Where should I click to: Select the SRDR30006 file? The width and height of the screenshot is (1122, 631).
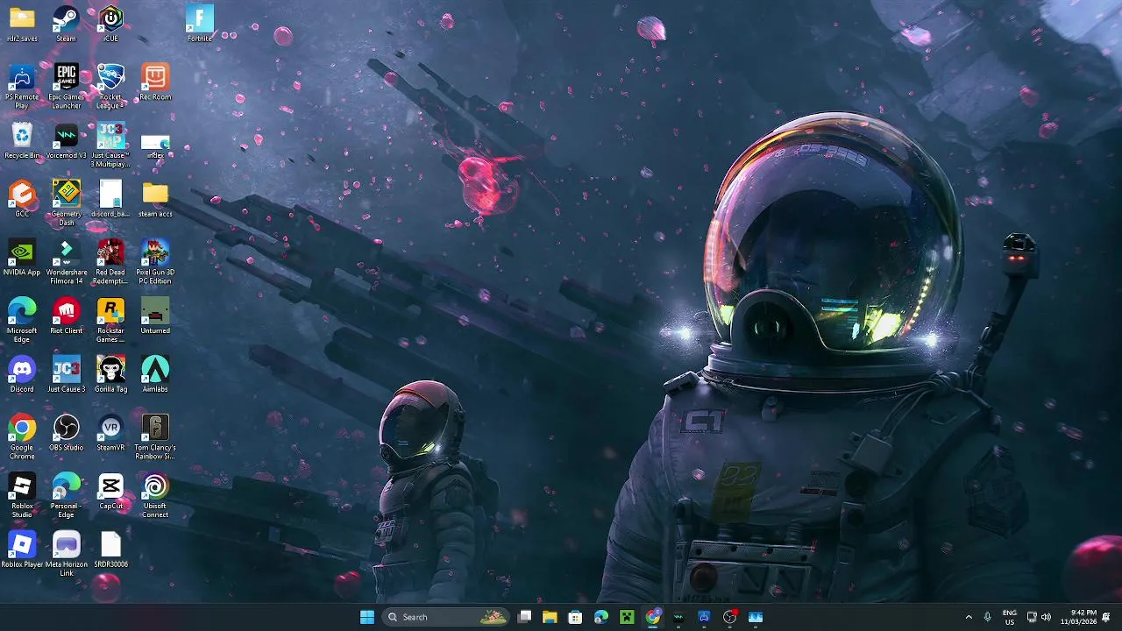coord(110,549)
